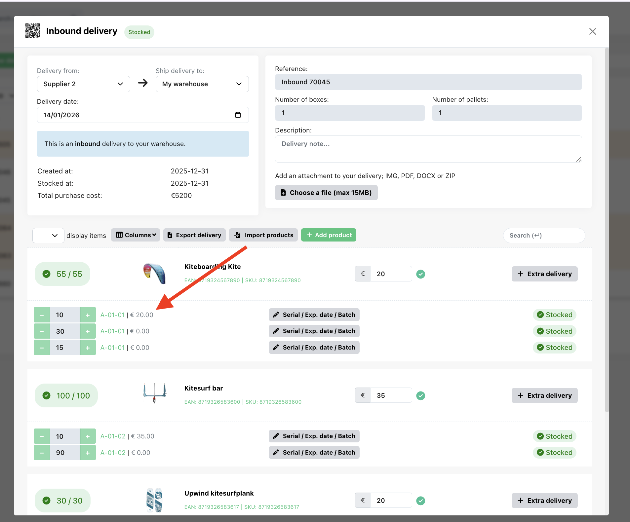This screenshot has width=630, height=522.
Task: Click the Kiteboarding Kite product image
Action: click(x=154, y=274)
